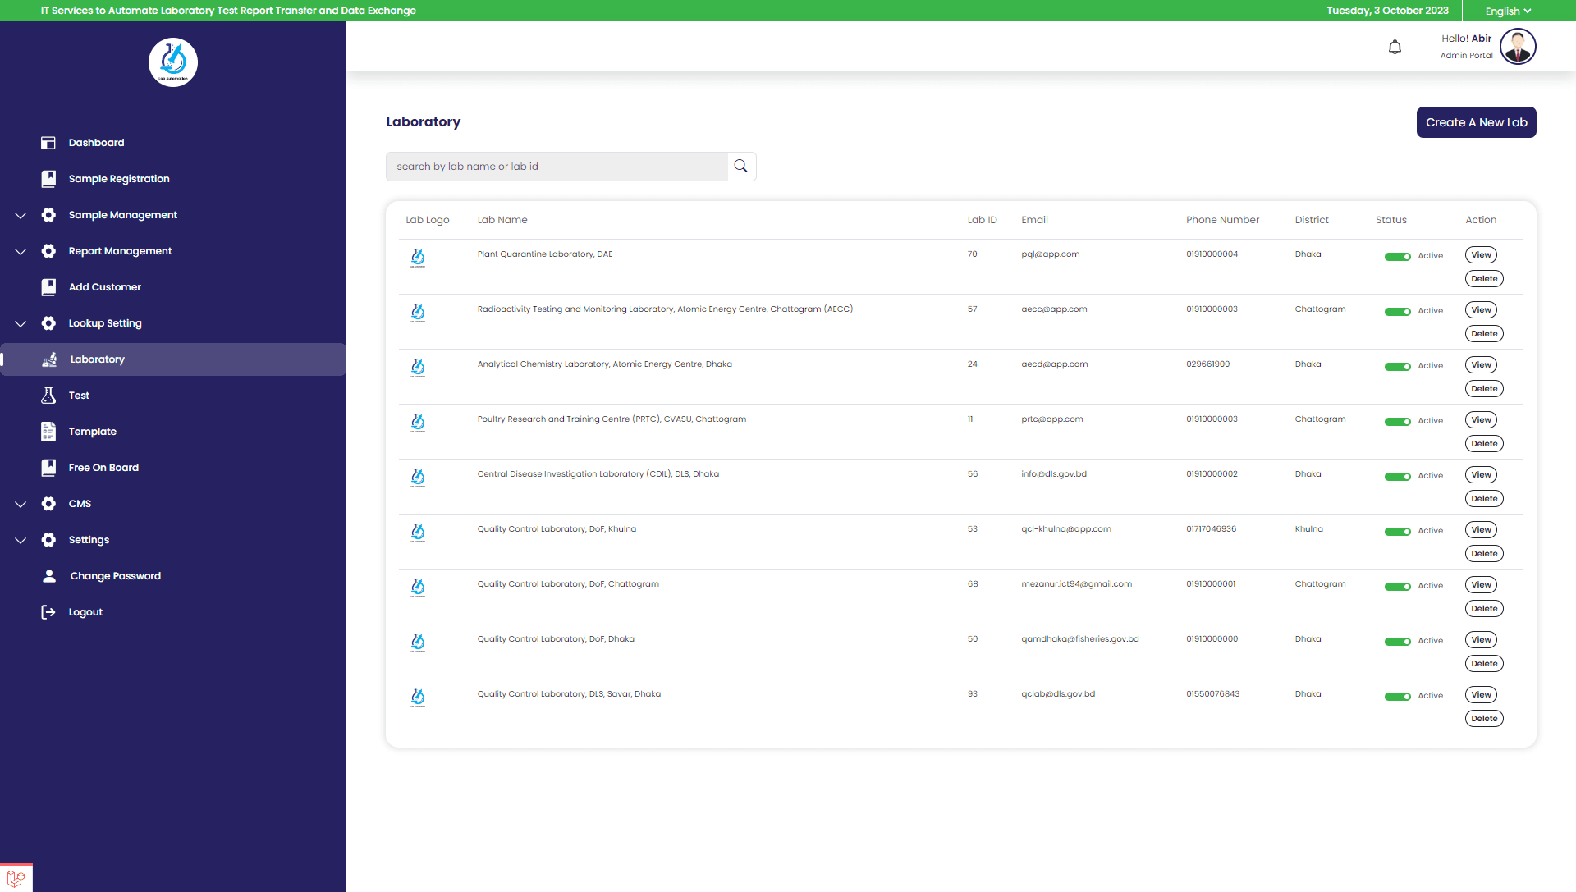Image resolution: width=1576 pixels, height=892 pixels.
Task: Delete Radioactivity Testing and Monitoring Laboratory
Action: 1484,334
